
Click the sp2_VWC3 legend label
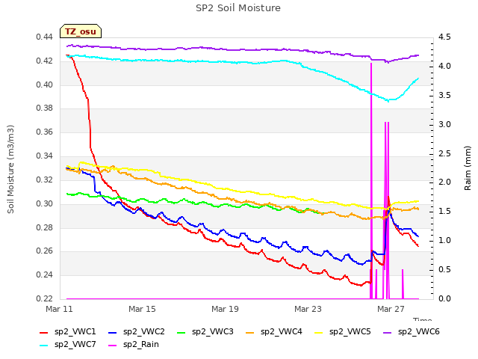point(212,332)
